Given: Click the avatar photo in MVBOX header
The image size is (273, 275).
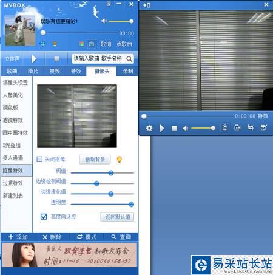Looking at the screenshot, I should click(x=20, y=30).
